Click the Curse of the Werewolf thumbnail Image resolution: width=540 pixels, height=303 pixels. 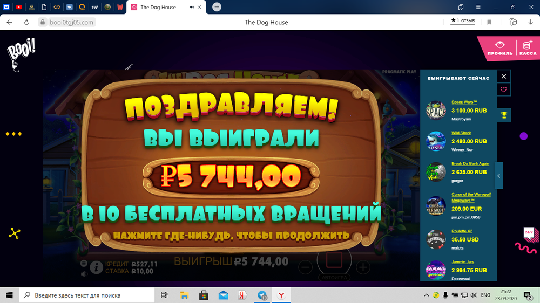pos(436,205)
